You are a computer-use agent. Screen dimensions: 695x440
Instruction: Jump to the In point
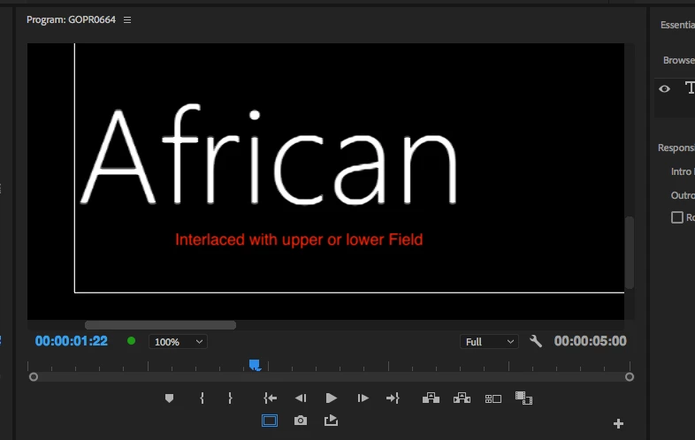[270, 398]
